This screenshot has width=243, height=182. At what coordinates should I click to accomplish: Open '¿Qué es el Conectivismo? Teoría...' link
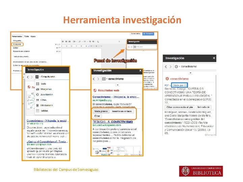pyautogui.click(x=47, y=142)
